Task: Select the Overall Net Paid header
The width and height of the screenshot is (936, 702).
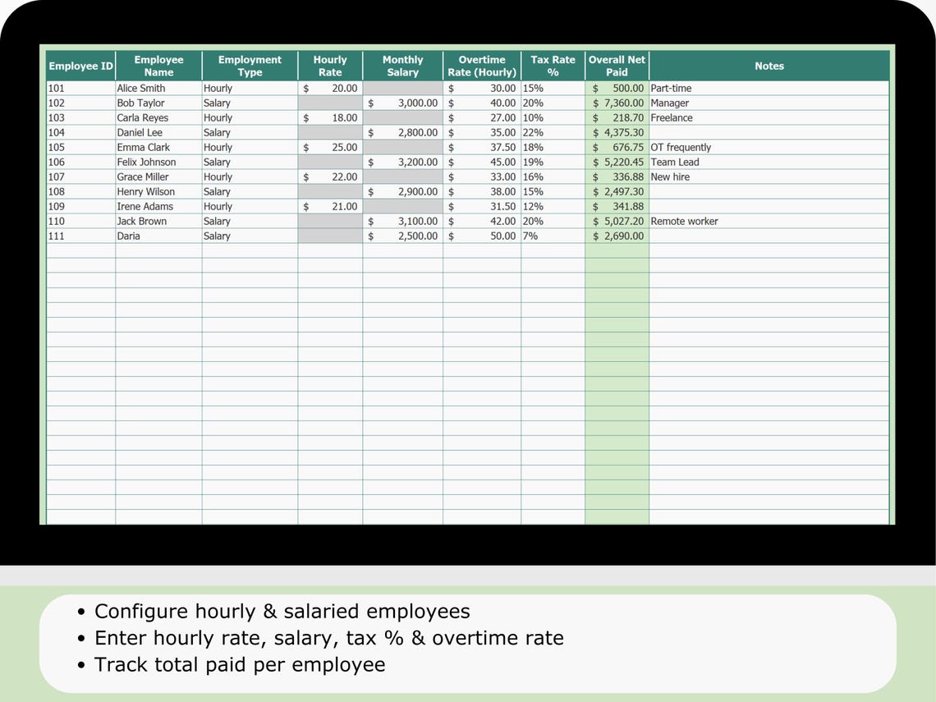Action: [617, 66]
